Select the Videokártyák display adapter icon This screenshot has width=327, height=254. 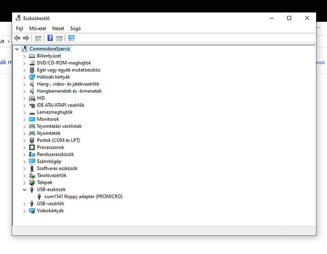pos(32,211)
